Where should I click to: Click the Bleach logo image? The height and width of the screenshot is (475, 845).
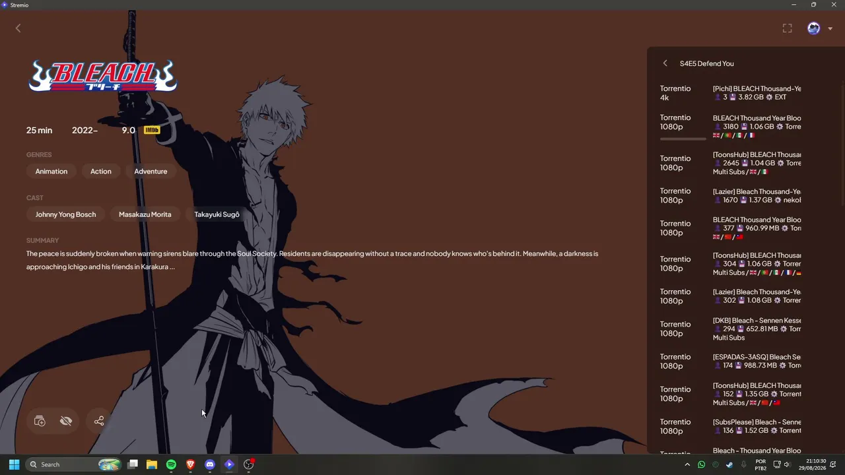(x=102, y=76)
